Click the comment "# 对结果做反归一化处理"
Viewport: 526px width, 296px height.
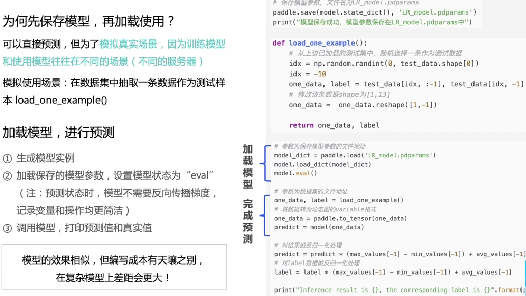308,245
